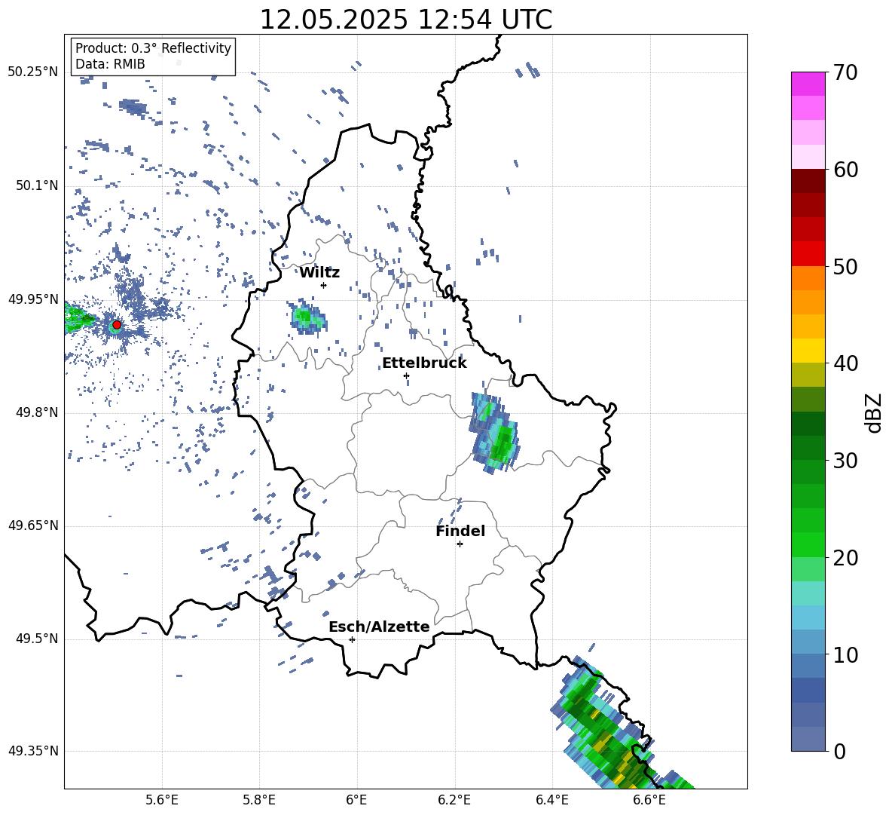Click the 50.25°N latitude label

(33, 72)
